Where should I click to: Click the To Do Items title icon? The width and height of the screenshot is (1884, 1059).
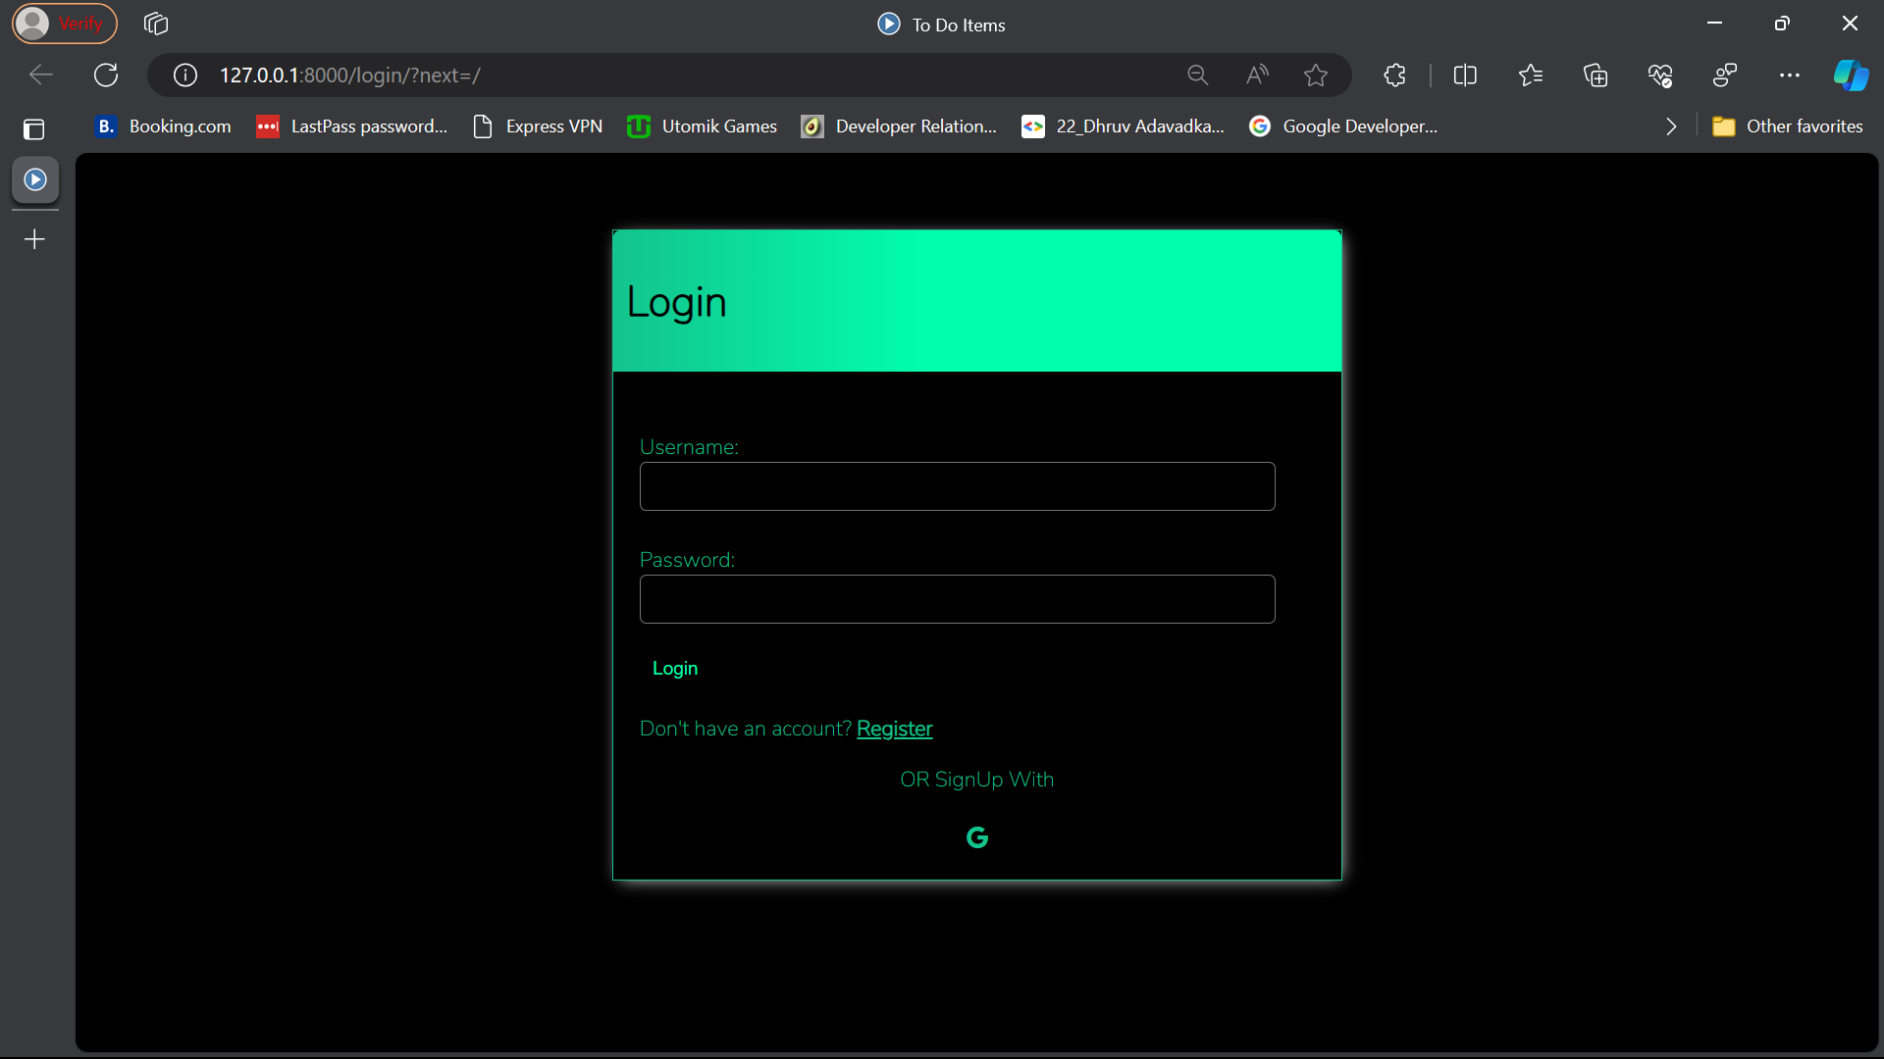[x=889, y=24]
